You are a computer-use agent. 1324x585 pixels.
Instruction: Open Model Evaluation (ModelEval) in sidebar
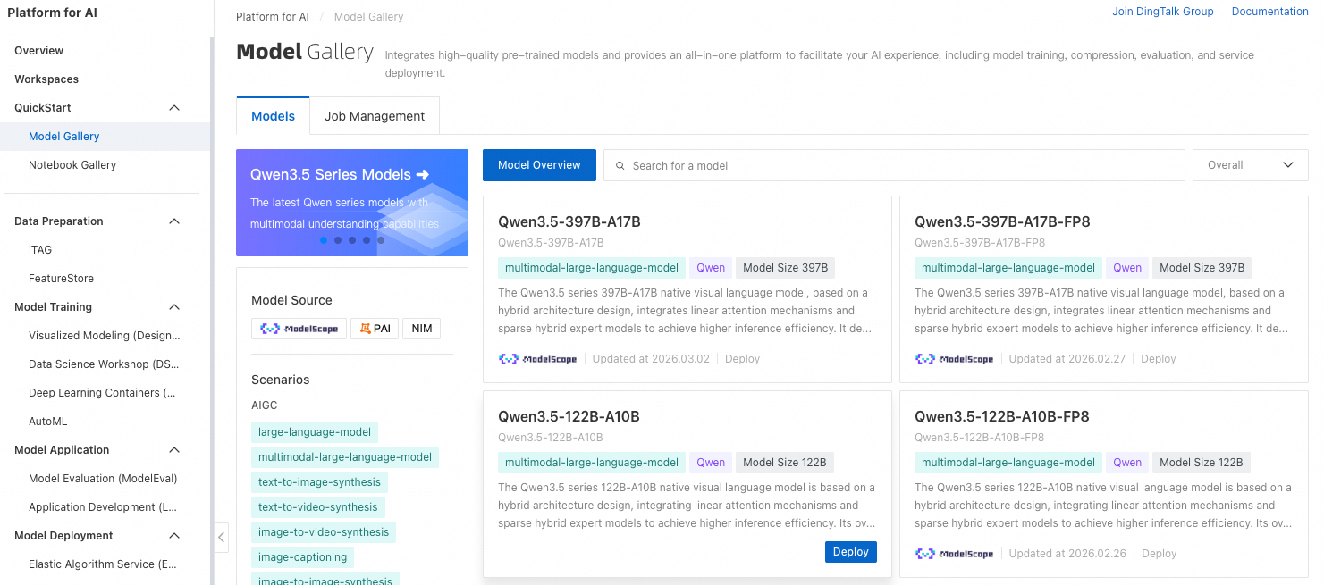(x=105, y=479)
